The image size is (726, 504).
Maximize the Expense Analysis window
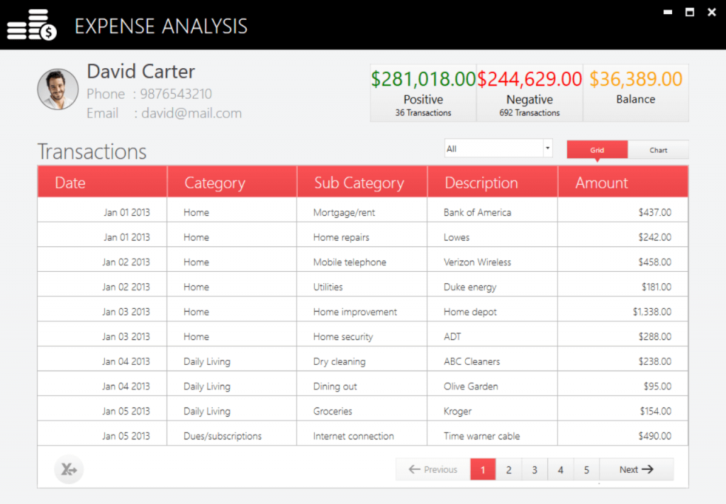point(689,12)
